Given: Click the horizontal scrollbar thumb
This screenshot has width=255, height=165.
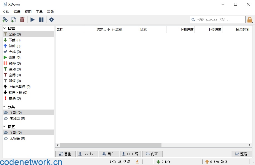Looking at the screenshot, I should click(x=111, y=145).
